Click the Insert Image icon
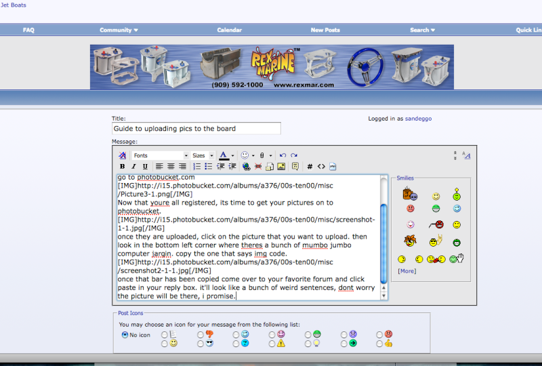Image resolution: width=542 pixels, height=366 pixels. tap(281, 167)
